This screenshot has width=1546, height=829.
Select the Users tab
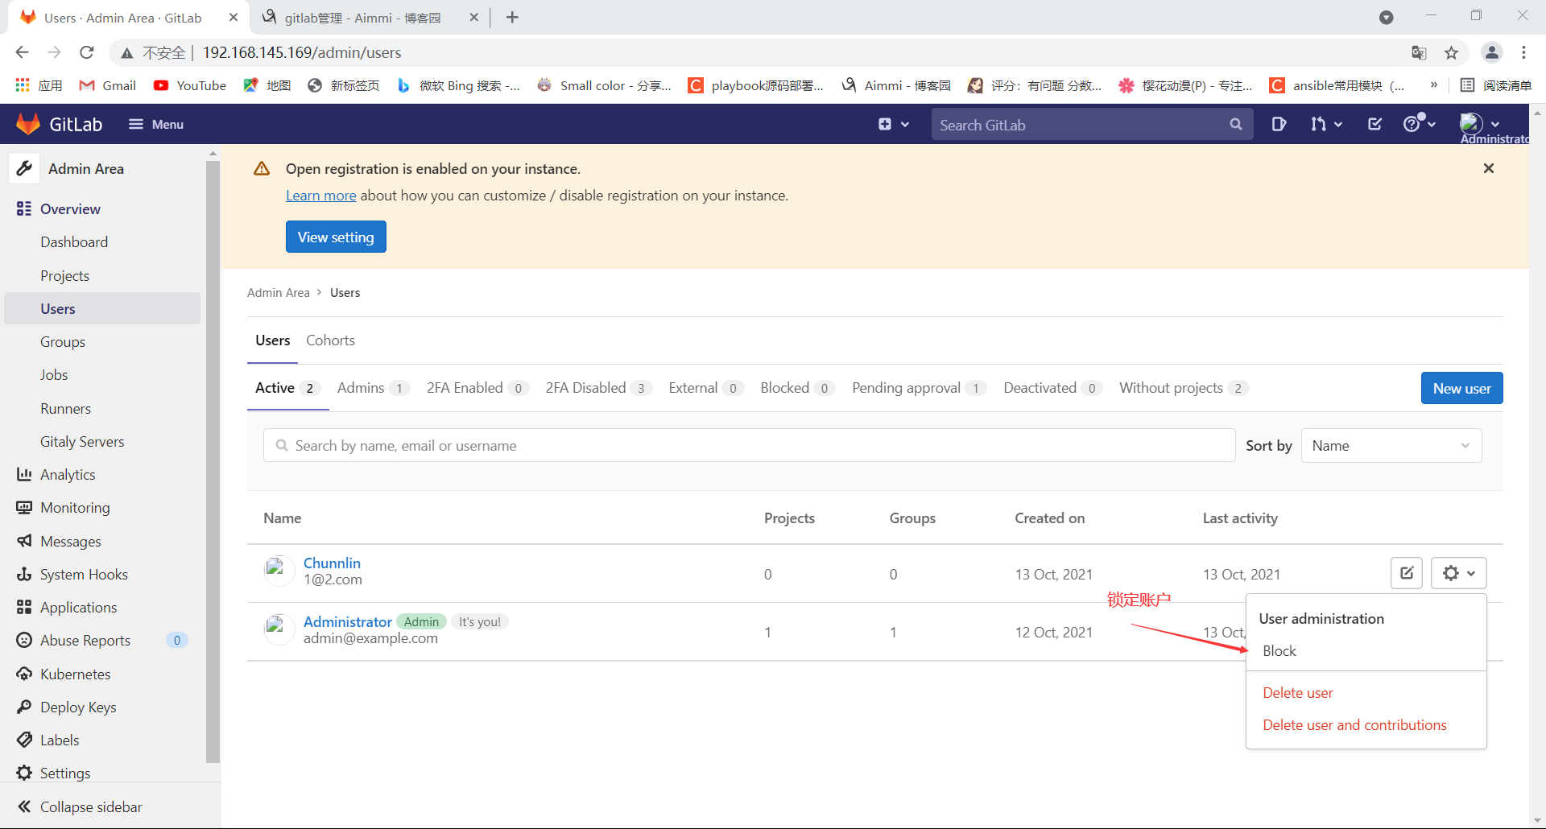[273, 340]
